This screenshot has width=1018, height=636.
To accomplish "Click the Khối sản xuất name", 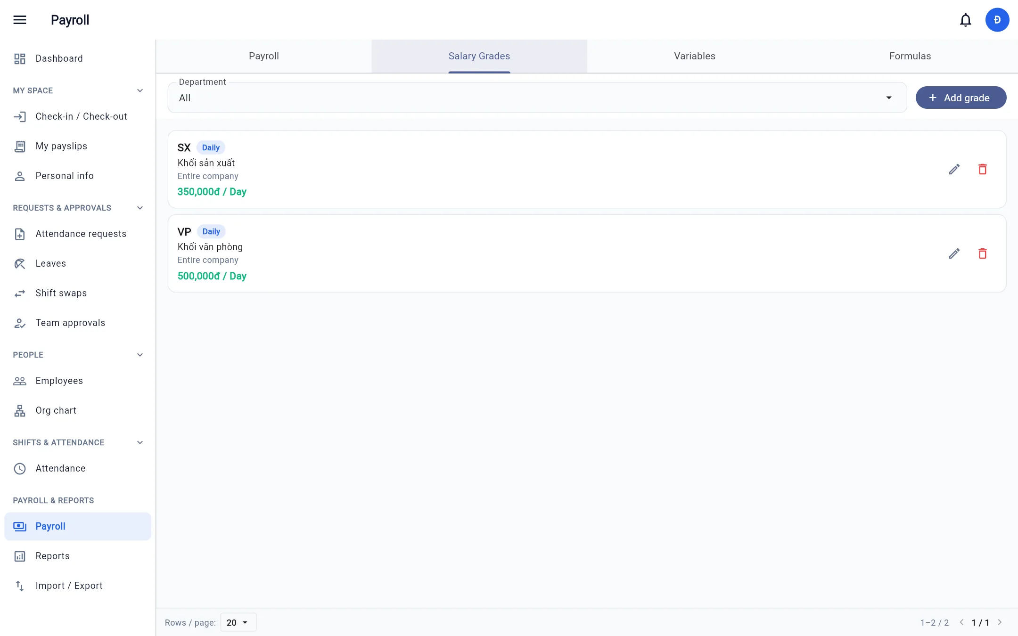I will [206, 163].
